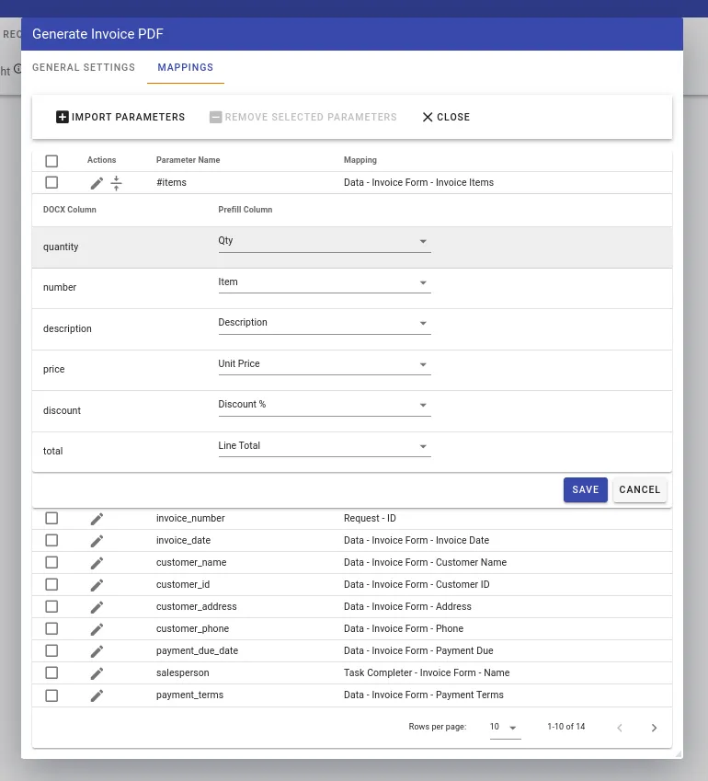Open the quantity Prefill Column dropdown
The height and width of the screenshot is (781, 708).
tap(323, 241)
